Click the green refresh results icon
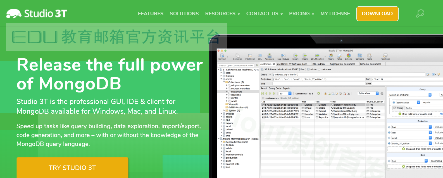 click(318, 93)
